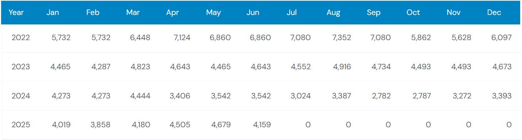The image size is (522, 140).
Task: Click the Year column header
Action: tap(16, 12)
